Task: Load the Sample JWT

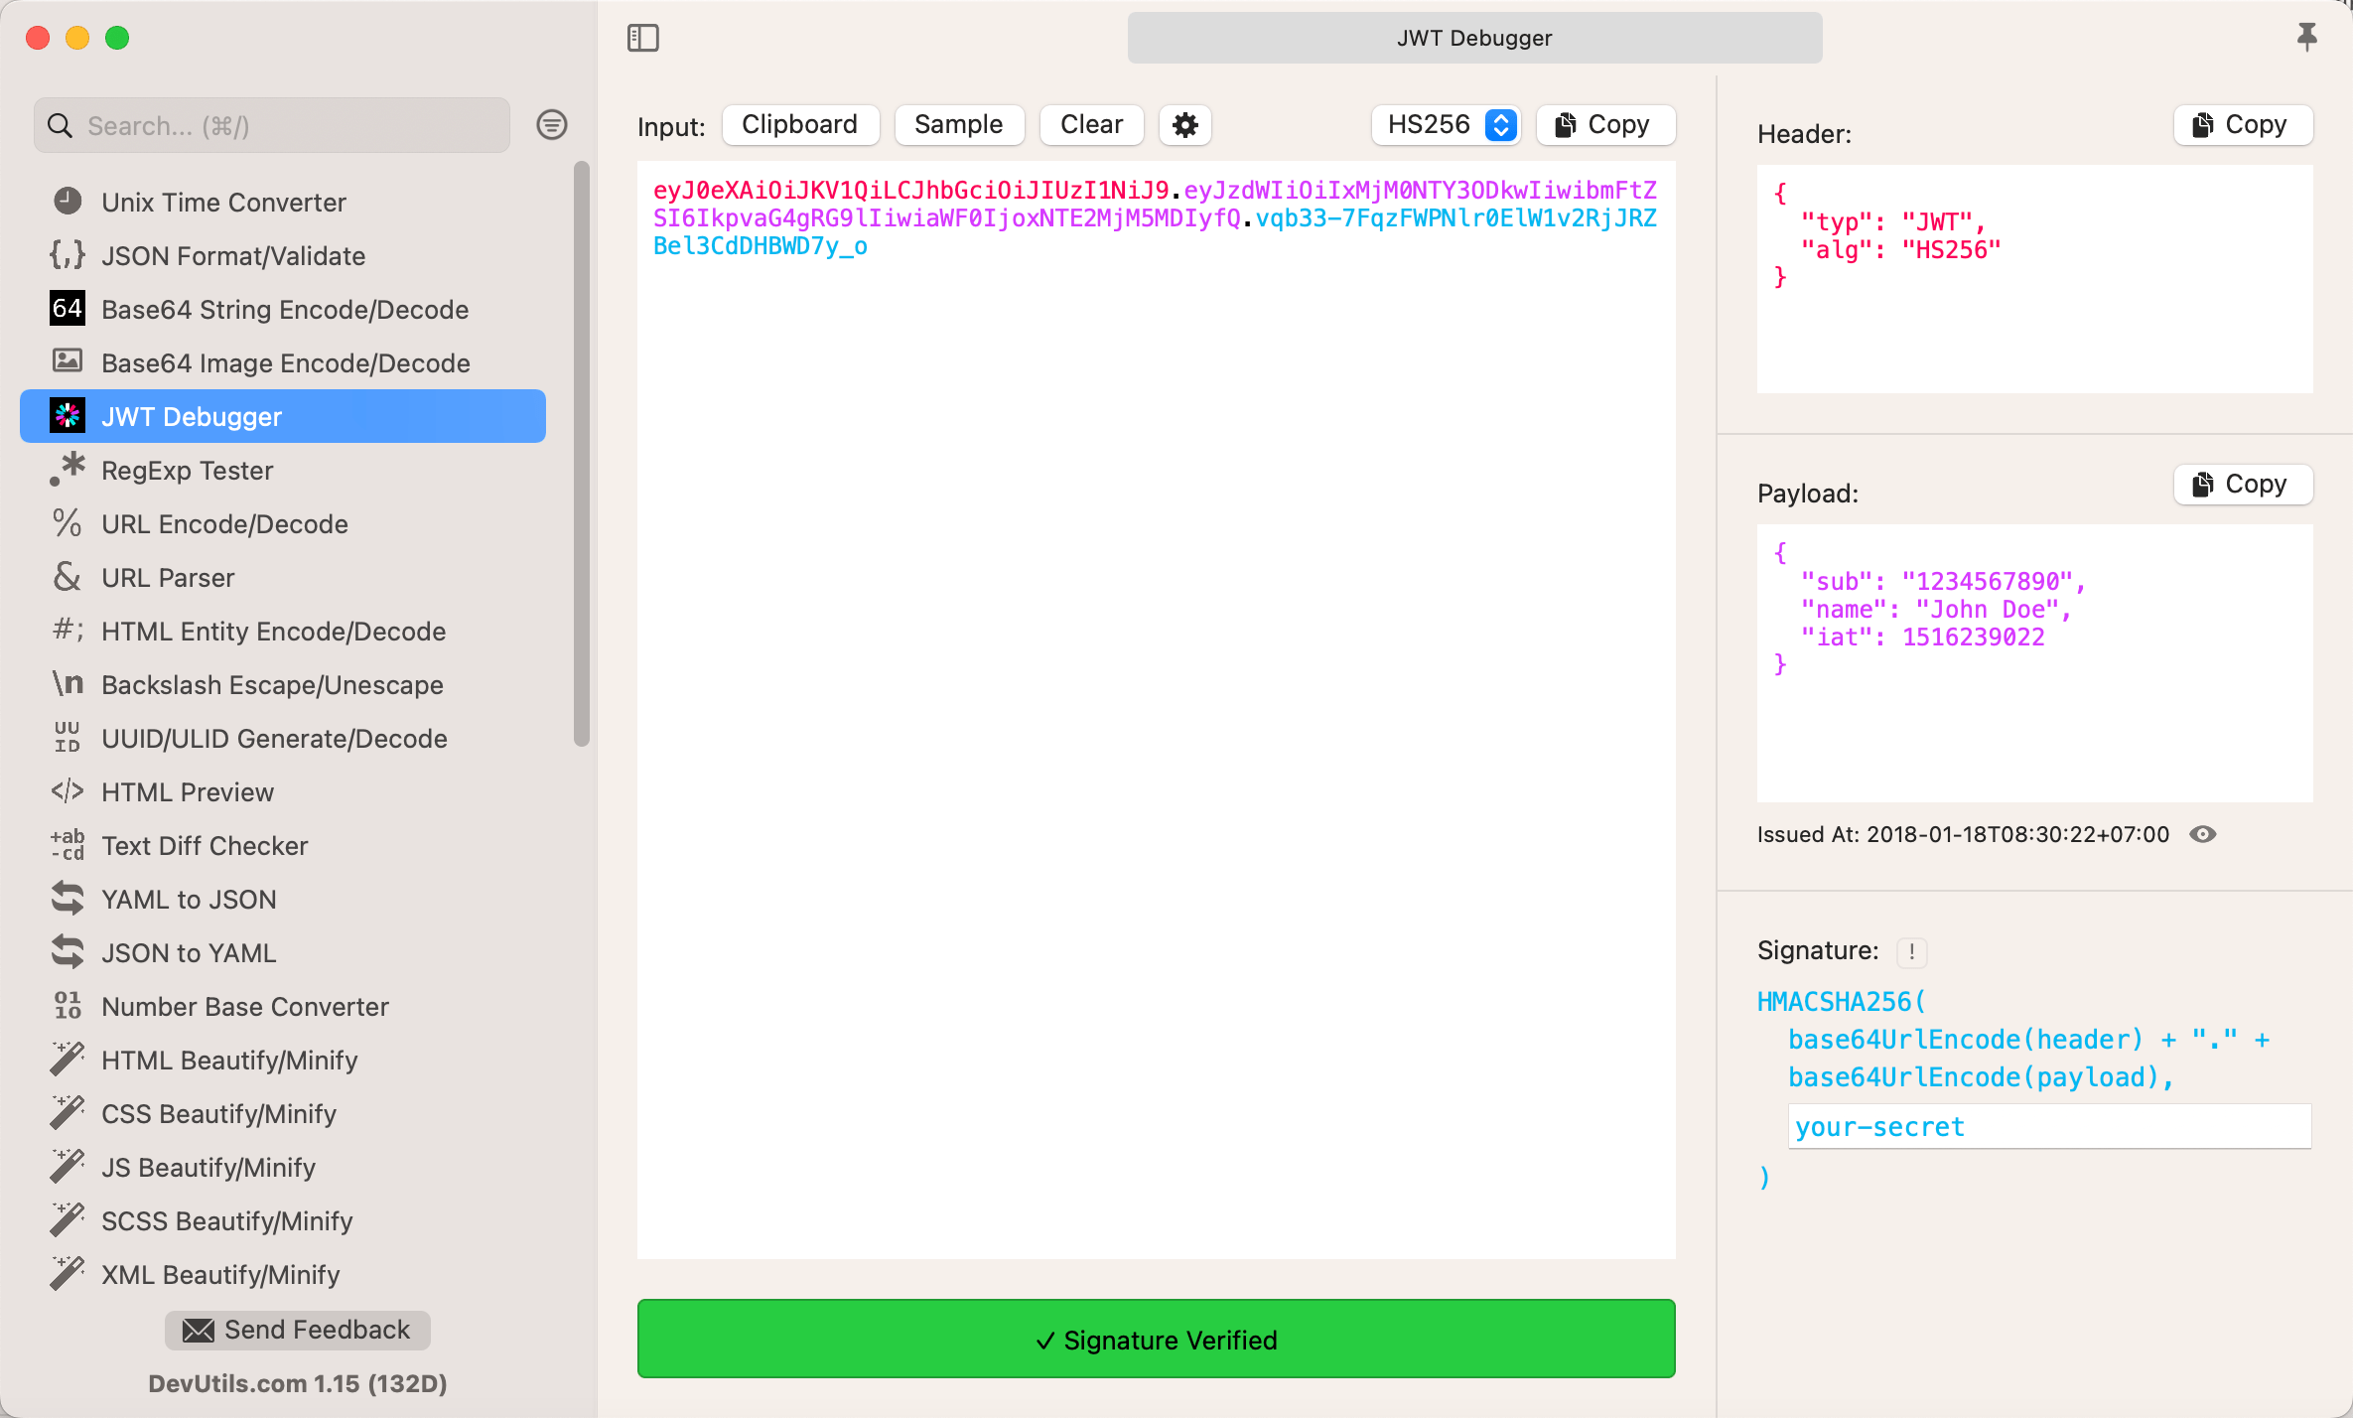Action: pyautogui.click(x=959, y=125)
